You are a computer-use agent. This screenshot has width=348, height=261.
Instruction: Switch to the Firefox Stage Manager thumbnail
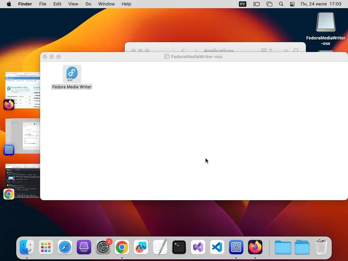click(23, 90)
